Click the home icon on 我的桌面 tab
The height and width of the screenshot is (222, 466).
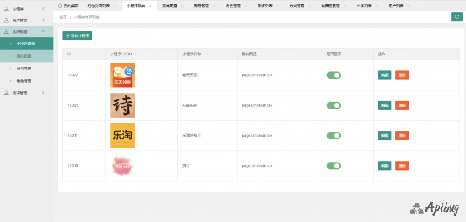(60, 5)
